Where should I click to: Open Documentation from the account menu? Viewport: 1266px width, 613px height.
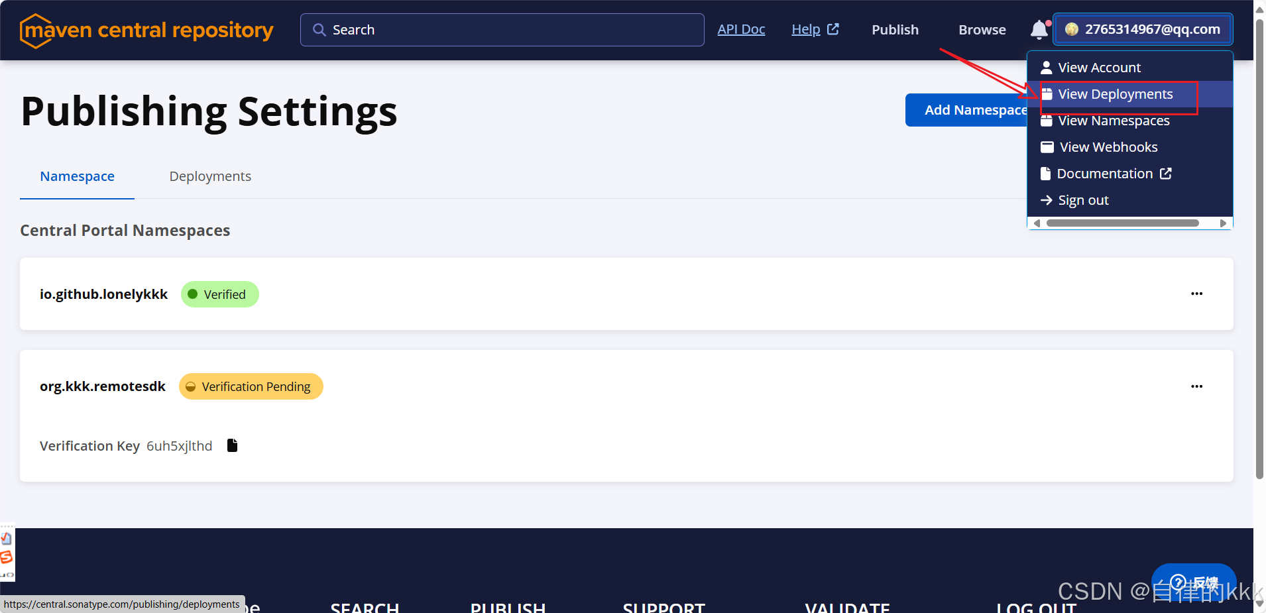click(x=1129, y=174)
